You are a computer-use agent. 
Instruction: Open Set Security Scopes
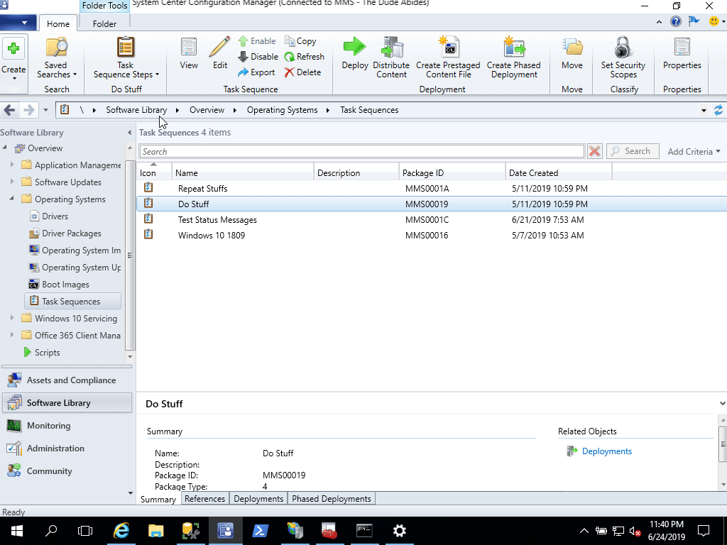(x=623, y=58)
